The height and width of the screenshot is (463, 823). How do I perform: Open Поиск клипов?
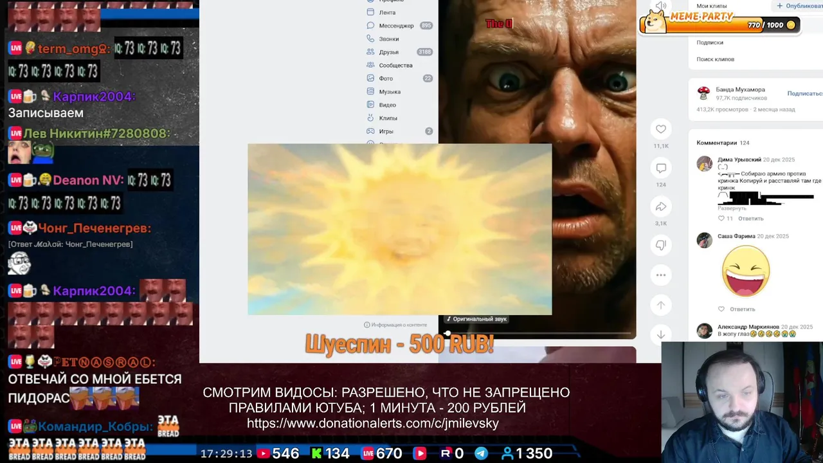click(715, 59)
